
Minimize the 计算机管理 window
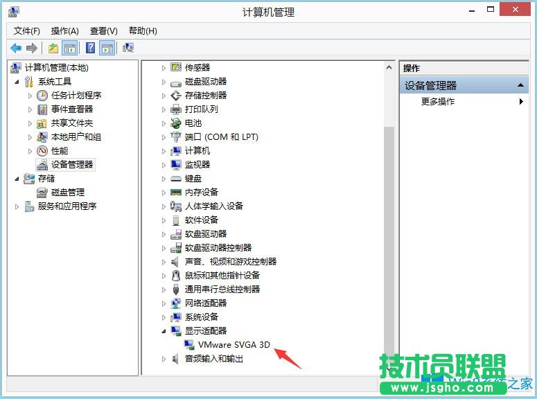pos(472,10)
